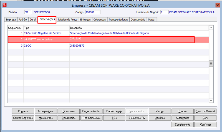Click the Código field 100001
Image resolution: width=222 pixels, height=132 pixels.
click(x=93, y=12)
